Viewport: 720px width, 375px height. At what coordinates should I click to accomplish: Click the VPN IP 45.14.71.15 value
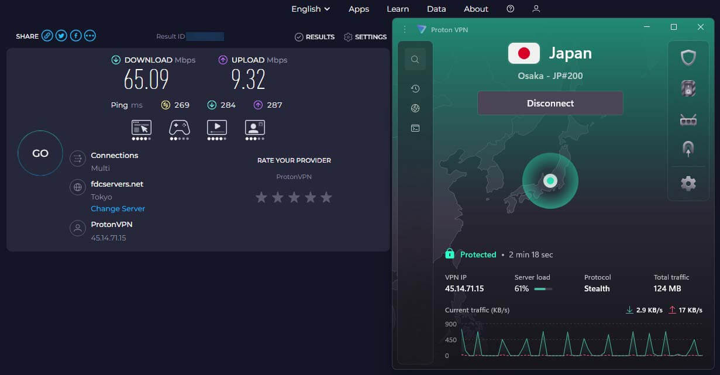464,288
